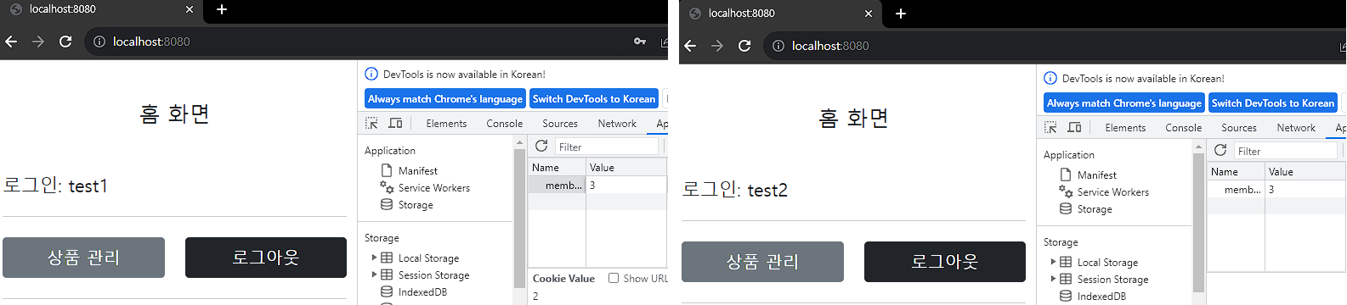The image size is (1347, 305).
Task: Close the localhost:8080 tab in left window
Action: pyautogui.click(x=189, y=9)
